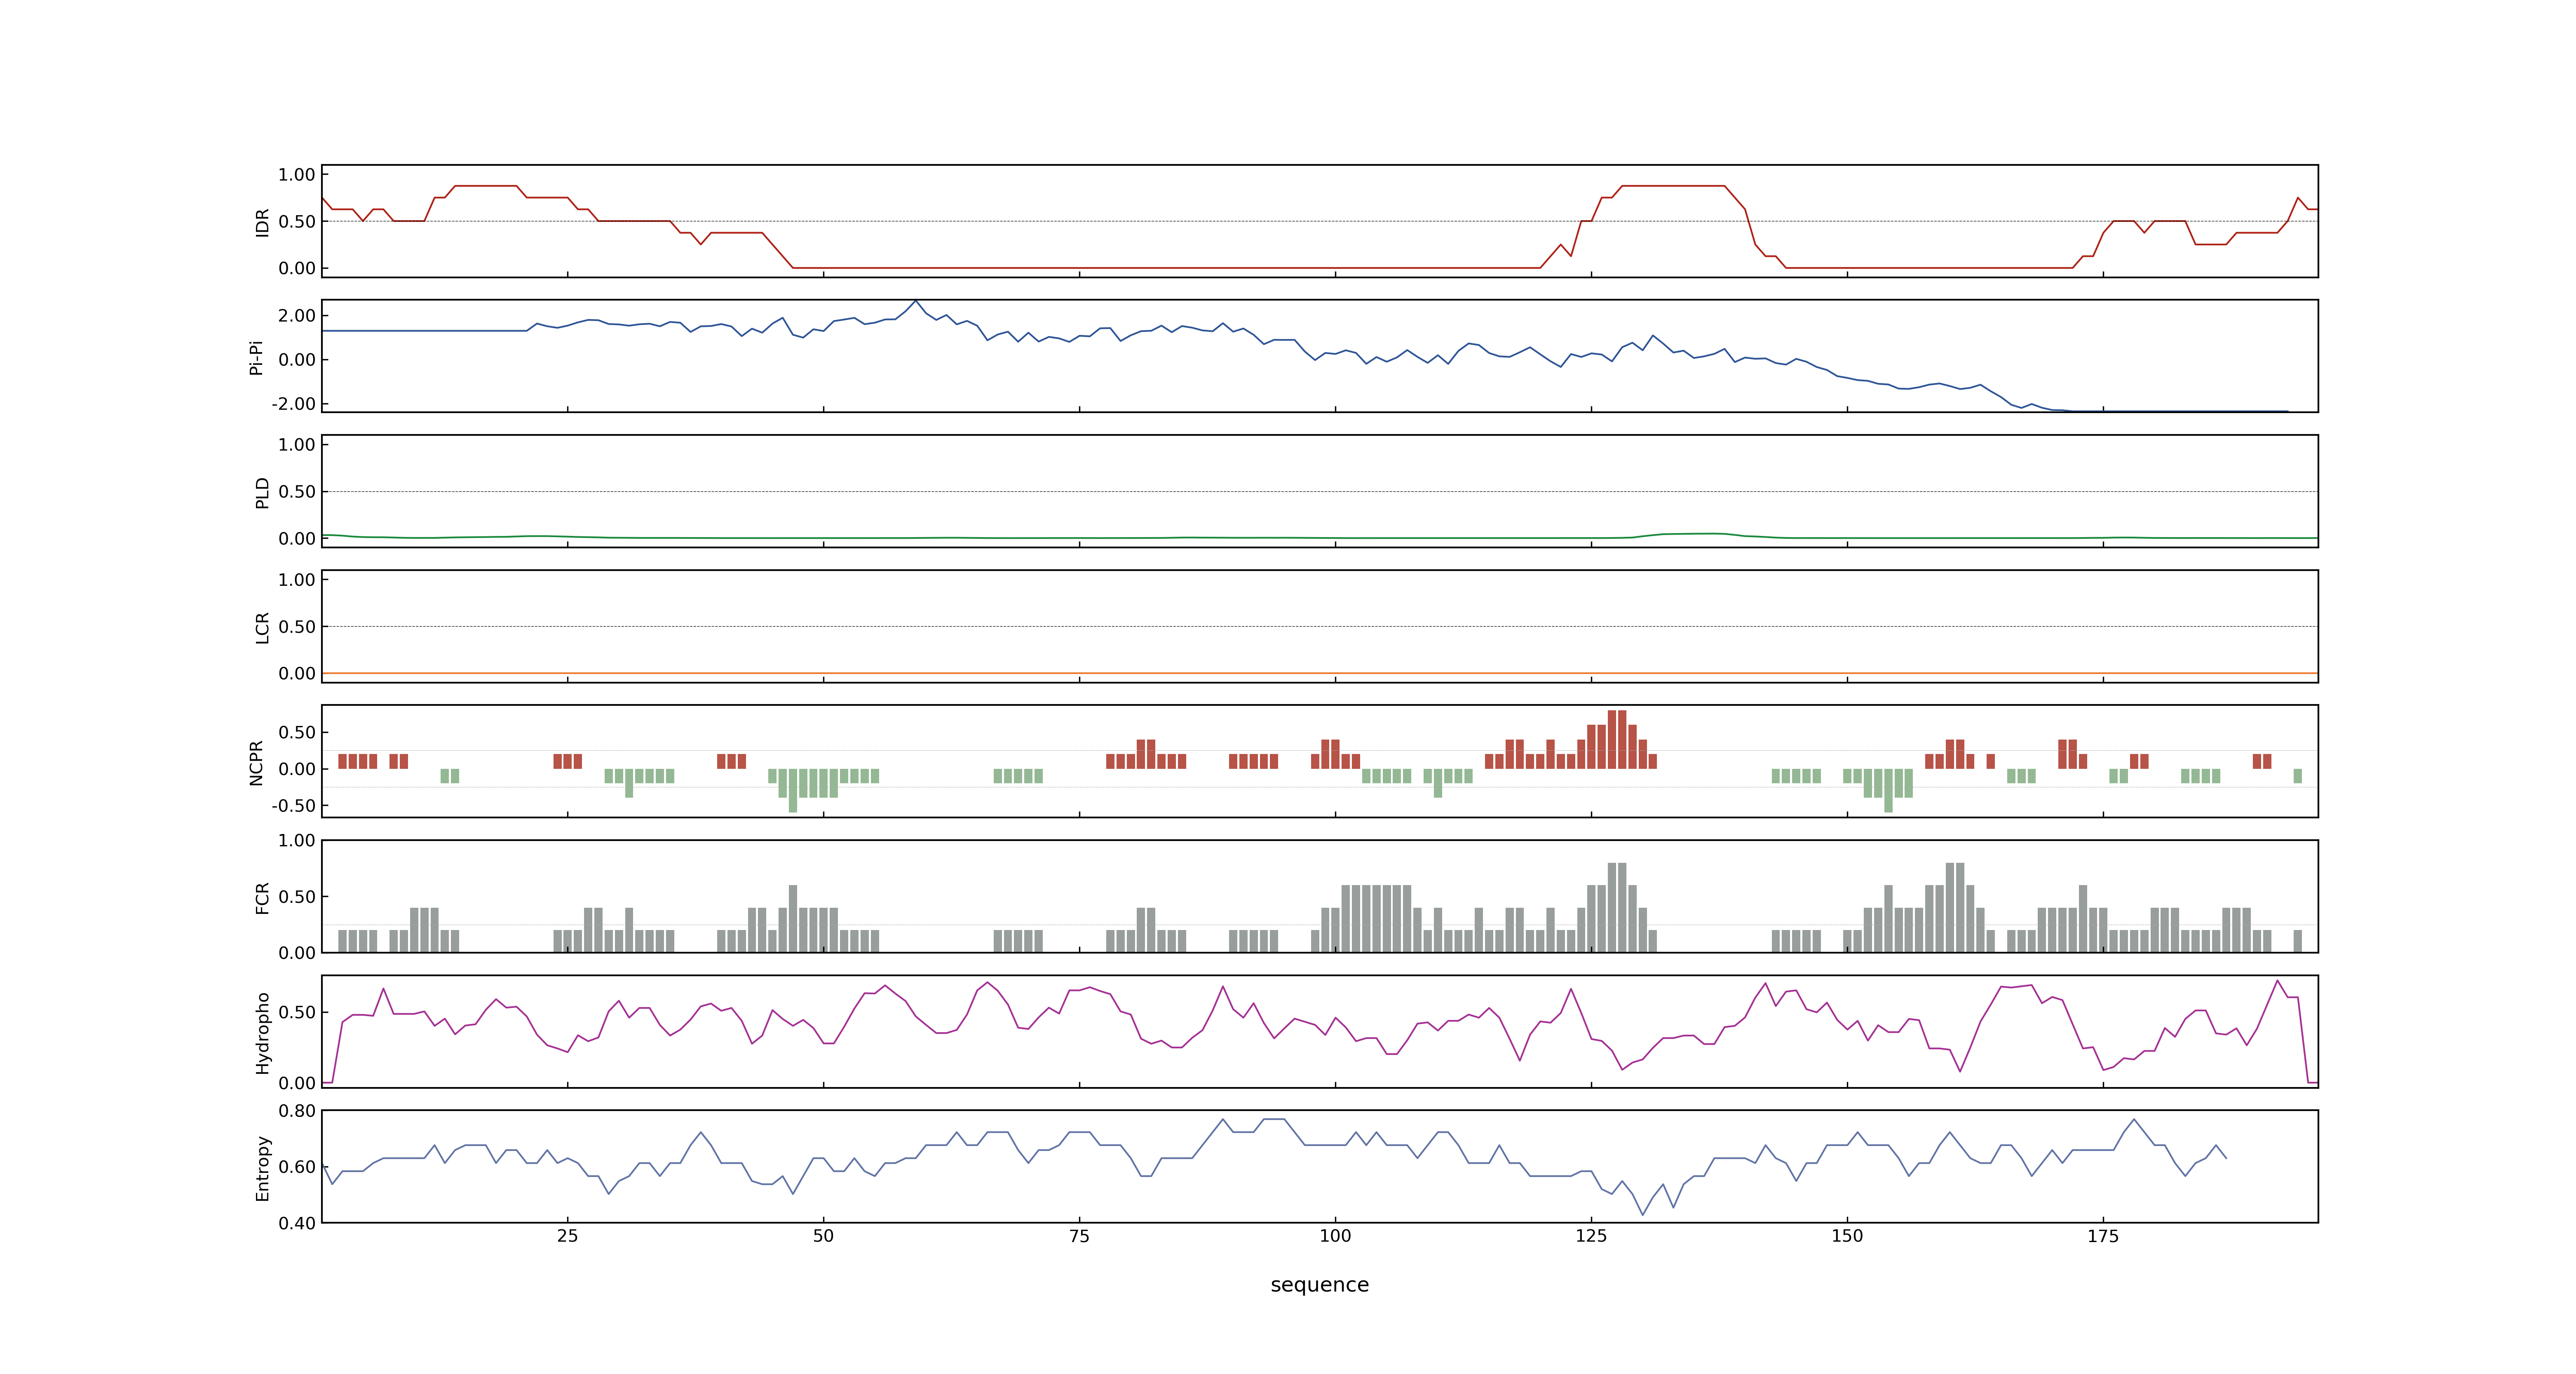Viewport: 2576px width, 1374px height.
Task: Click the LCR y-axis label
Action: click(x=262, y=627)
